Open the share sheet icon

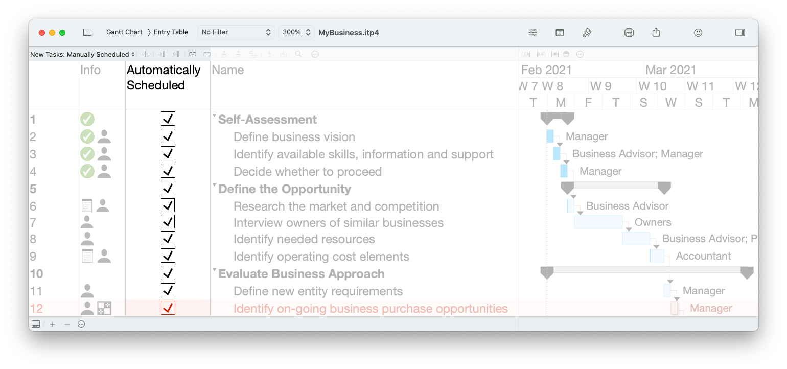(x=656, y=32)
